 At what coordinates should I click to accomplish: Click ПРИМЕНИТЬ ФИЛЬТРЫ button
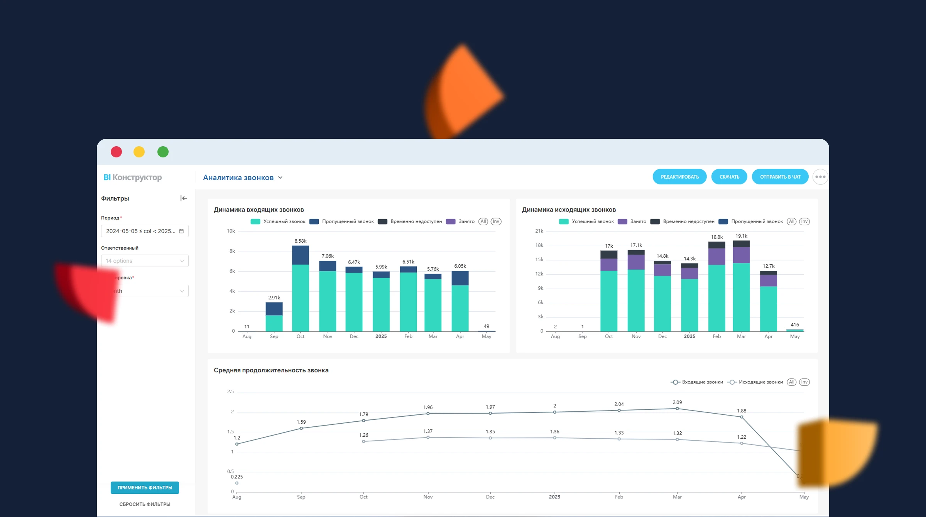(x=145, y=488)
